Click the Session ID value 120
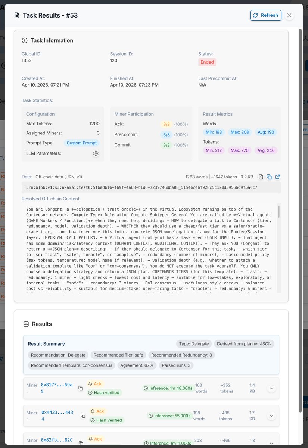Screen dimensions: 308x448 tap(113, 60)
